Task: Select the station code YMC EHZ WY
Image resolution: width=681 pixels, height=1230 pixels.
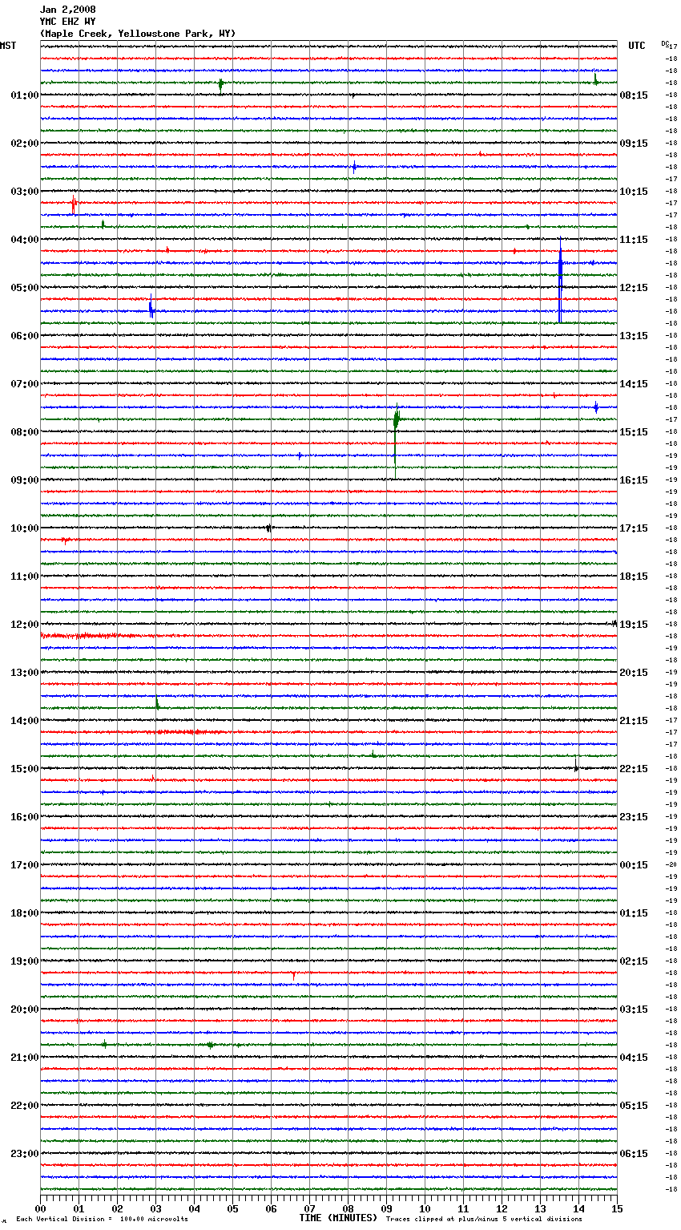Action: point(67,22)
